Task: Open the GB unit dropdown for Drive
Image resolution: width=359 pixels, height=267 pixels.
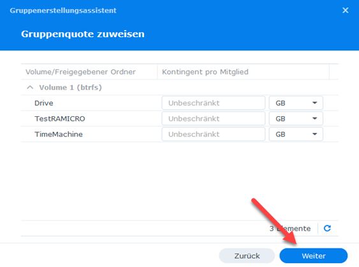Action: tap(296, 103)
